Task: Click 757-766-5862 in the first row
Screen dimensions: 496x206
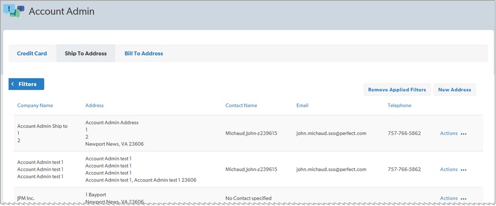Action: (x=404, y=133)
